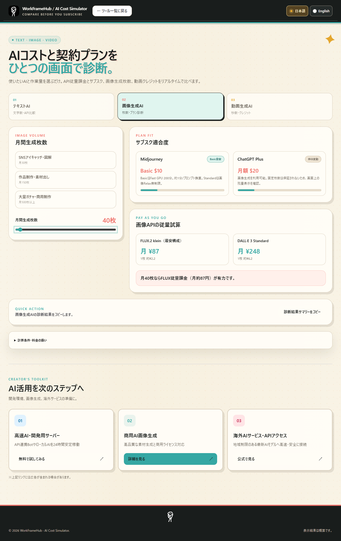Click the Midjourney fit progress bar
The image size is (341, 541).
pyautogui.click(x=182, y=190)
